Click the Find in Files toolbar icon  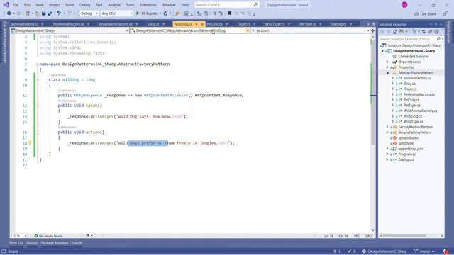(x=177, y=13)
